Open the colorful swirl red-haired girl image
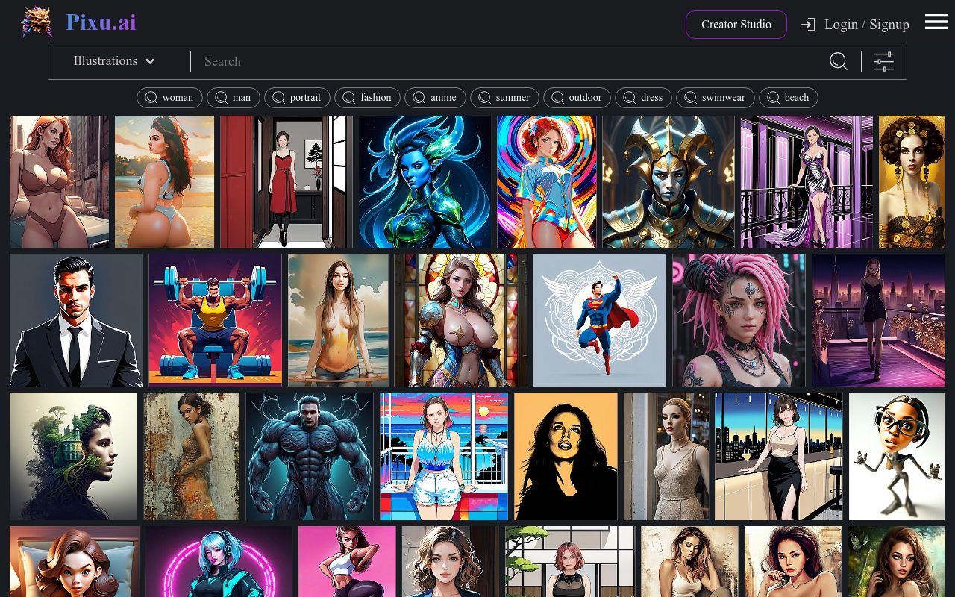955x597 pixels. tap(547, 181)
